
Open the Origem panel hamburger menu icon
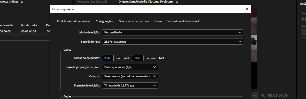point(177,2)
